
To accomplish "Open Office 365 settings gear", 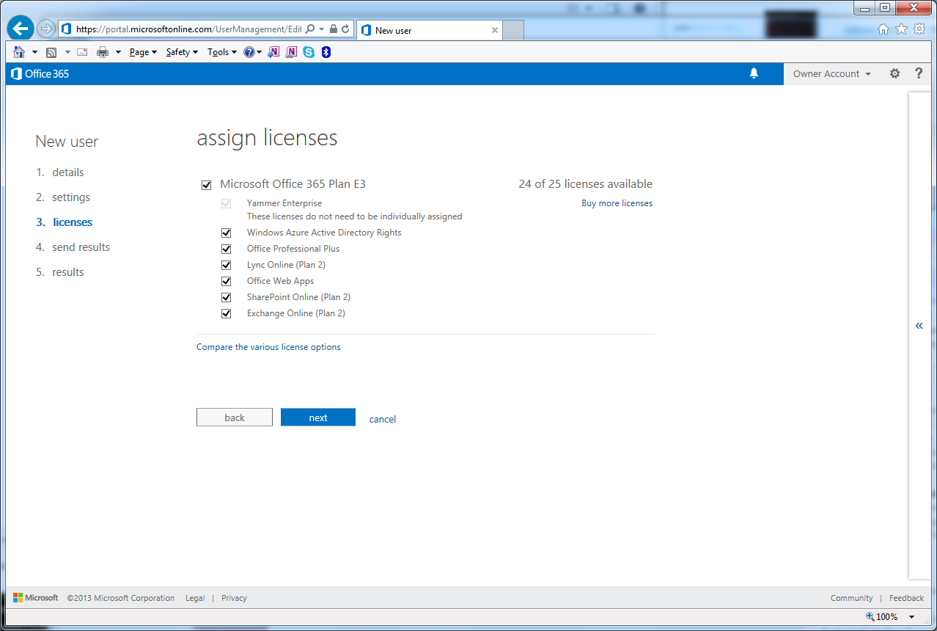I will (894, 73).
